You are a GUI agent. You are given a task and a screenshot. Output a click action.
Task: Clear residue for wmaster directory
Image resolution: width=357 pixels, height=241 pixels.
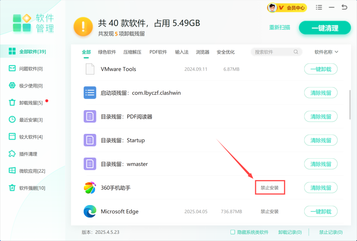(x=321, y=164)
